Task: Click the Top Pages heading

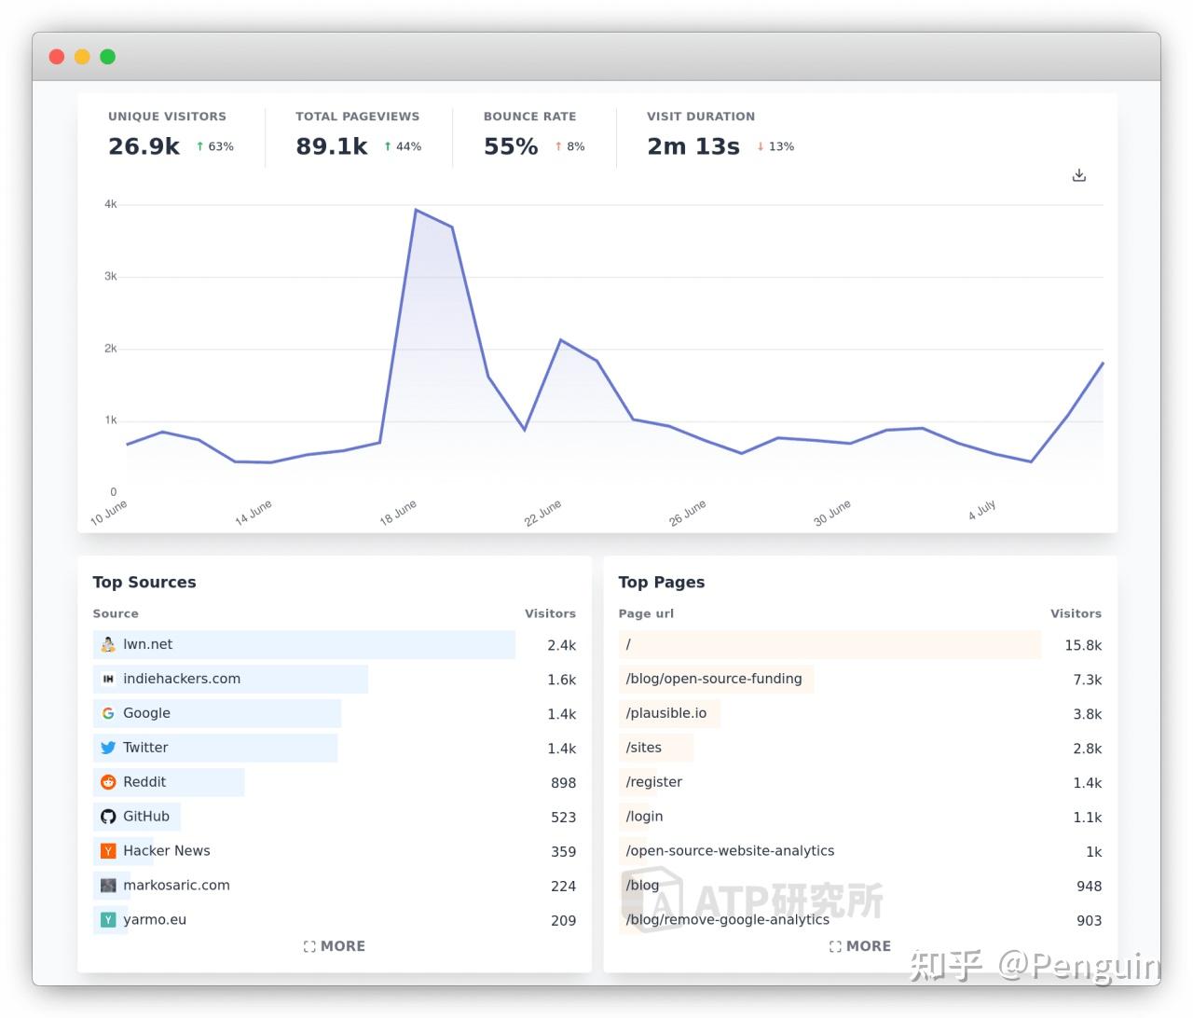Action: point(662,582)
